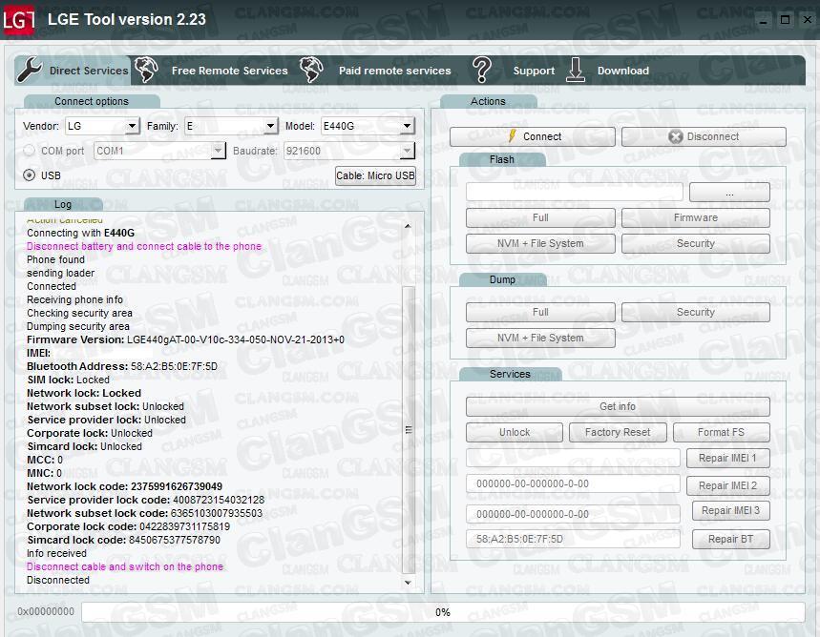Image resolution: width=820 pixels, height=637 pixels.
Task: Minimize the LGE Tool window
Action: [763, 20]
